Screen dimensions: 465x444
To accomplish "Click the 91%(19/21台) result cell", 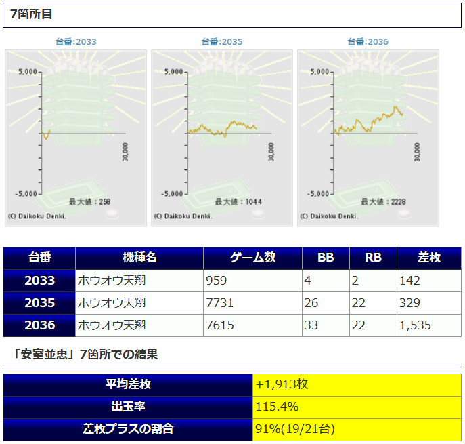I will point(357,429).
